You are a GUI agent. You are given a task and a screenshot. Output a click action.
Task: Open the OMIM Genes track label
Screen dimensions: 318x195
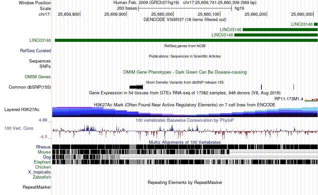click(38, 77)
